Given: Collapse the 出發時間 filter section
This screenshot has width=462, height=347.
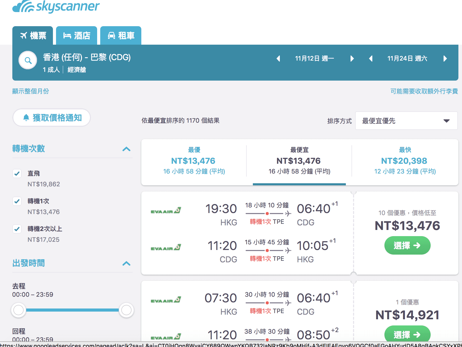Looking at the screenshot, I should tap(126, 263).
